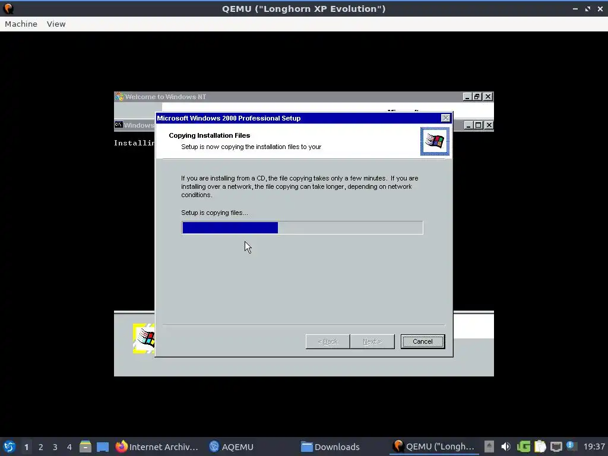608x456 pixels.
Task: Click the show desktop icon in the taskbar
Action: click(x=103, y=447)
